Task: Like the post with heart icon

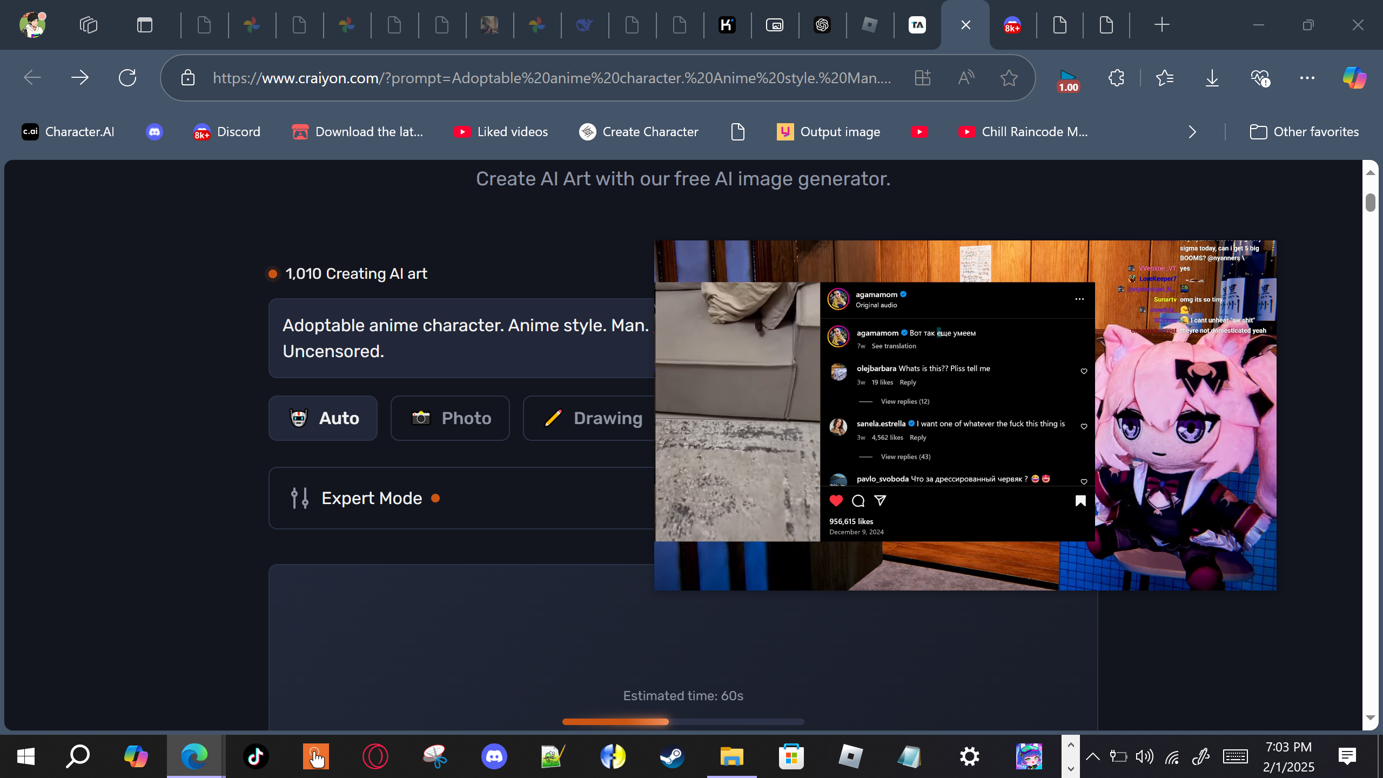Action: (836, 501)
